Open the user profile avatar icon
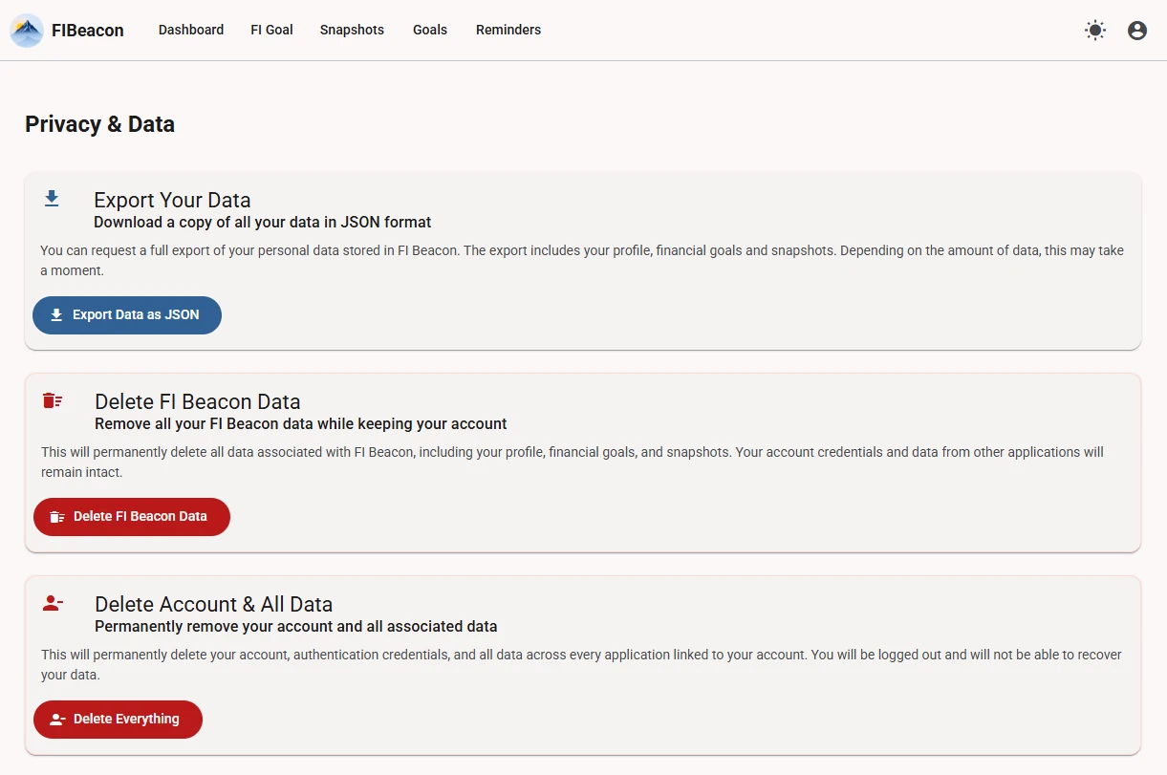The width and height of the screenshot is (1167, 775). 1136,30
